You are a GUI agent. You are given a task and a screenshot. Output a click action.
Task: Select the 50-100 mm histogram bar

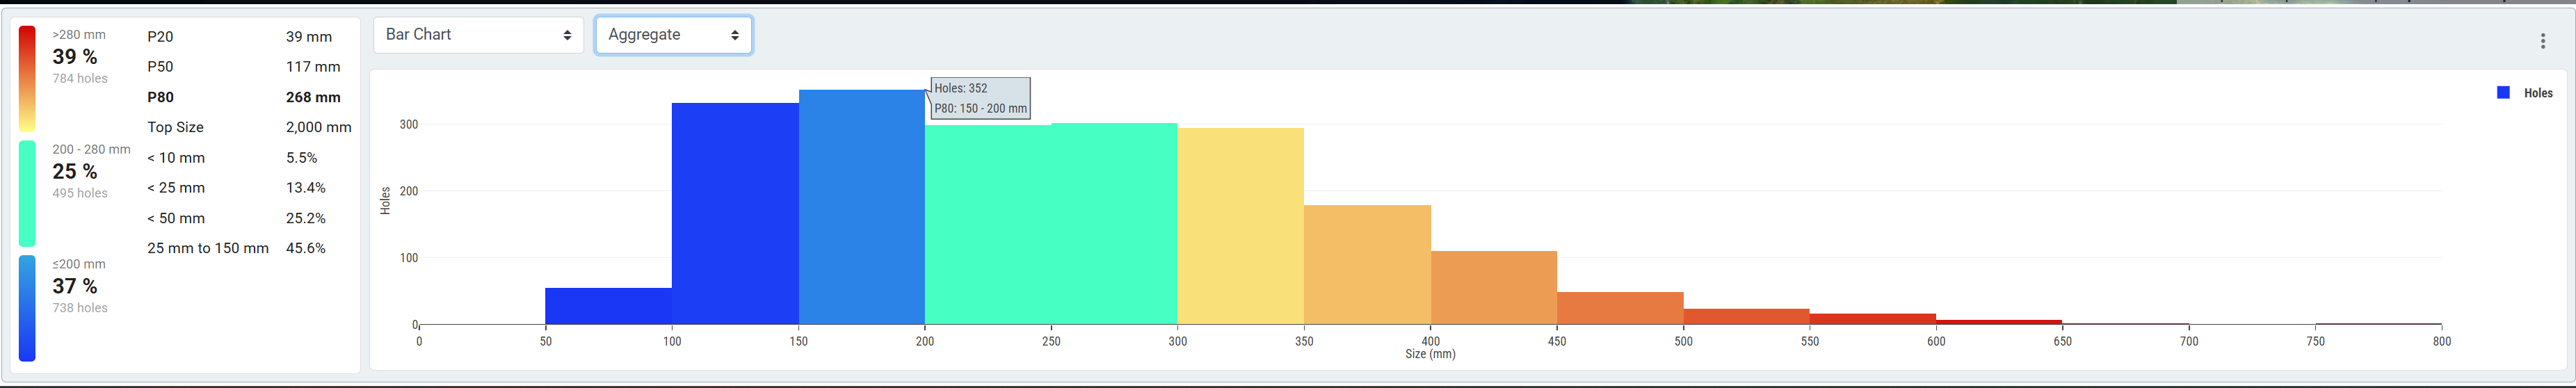pyautogui.click(x=608, y=306)
